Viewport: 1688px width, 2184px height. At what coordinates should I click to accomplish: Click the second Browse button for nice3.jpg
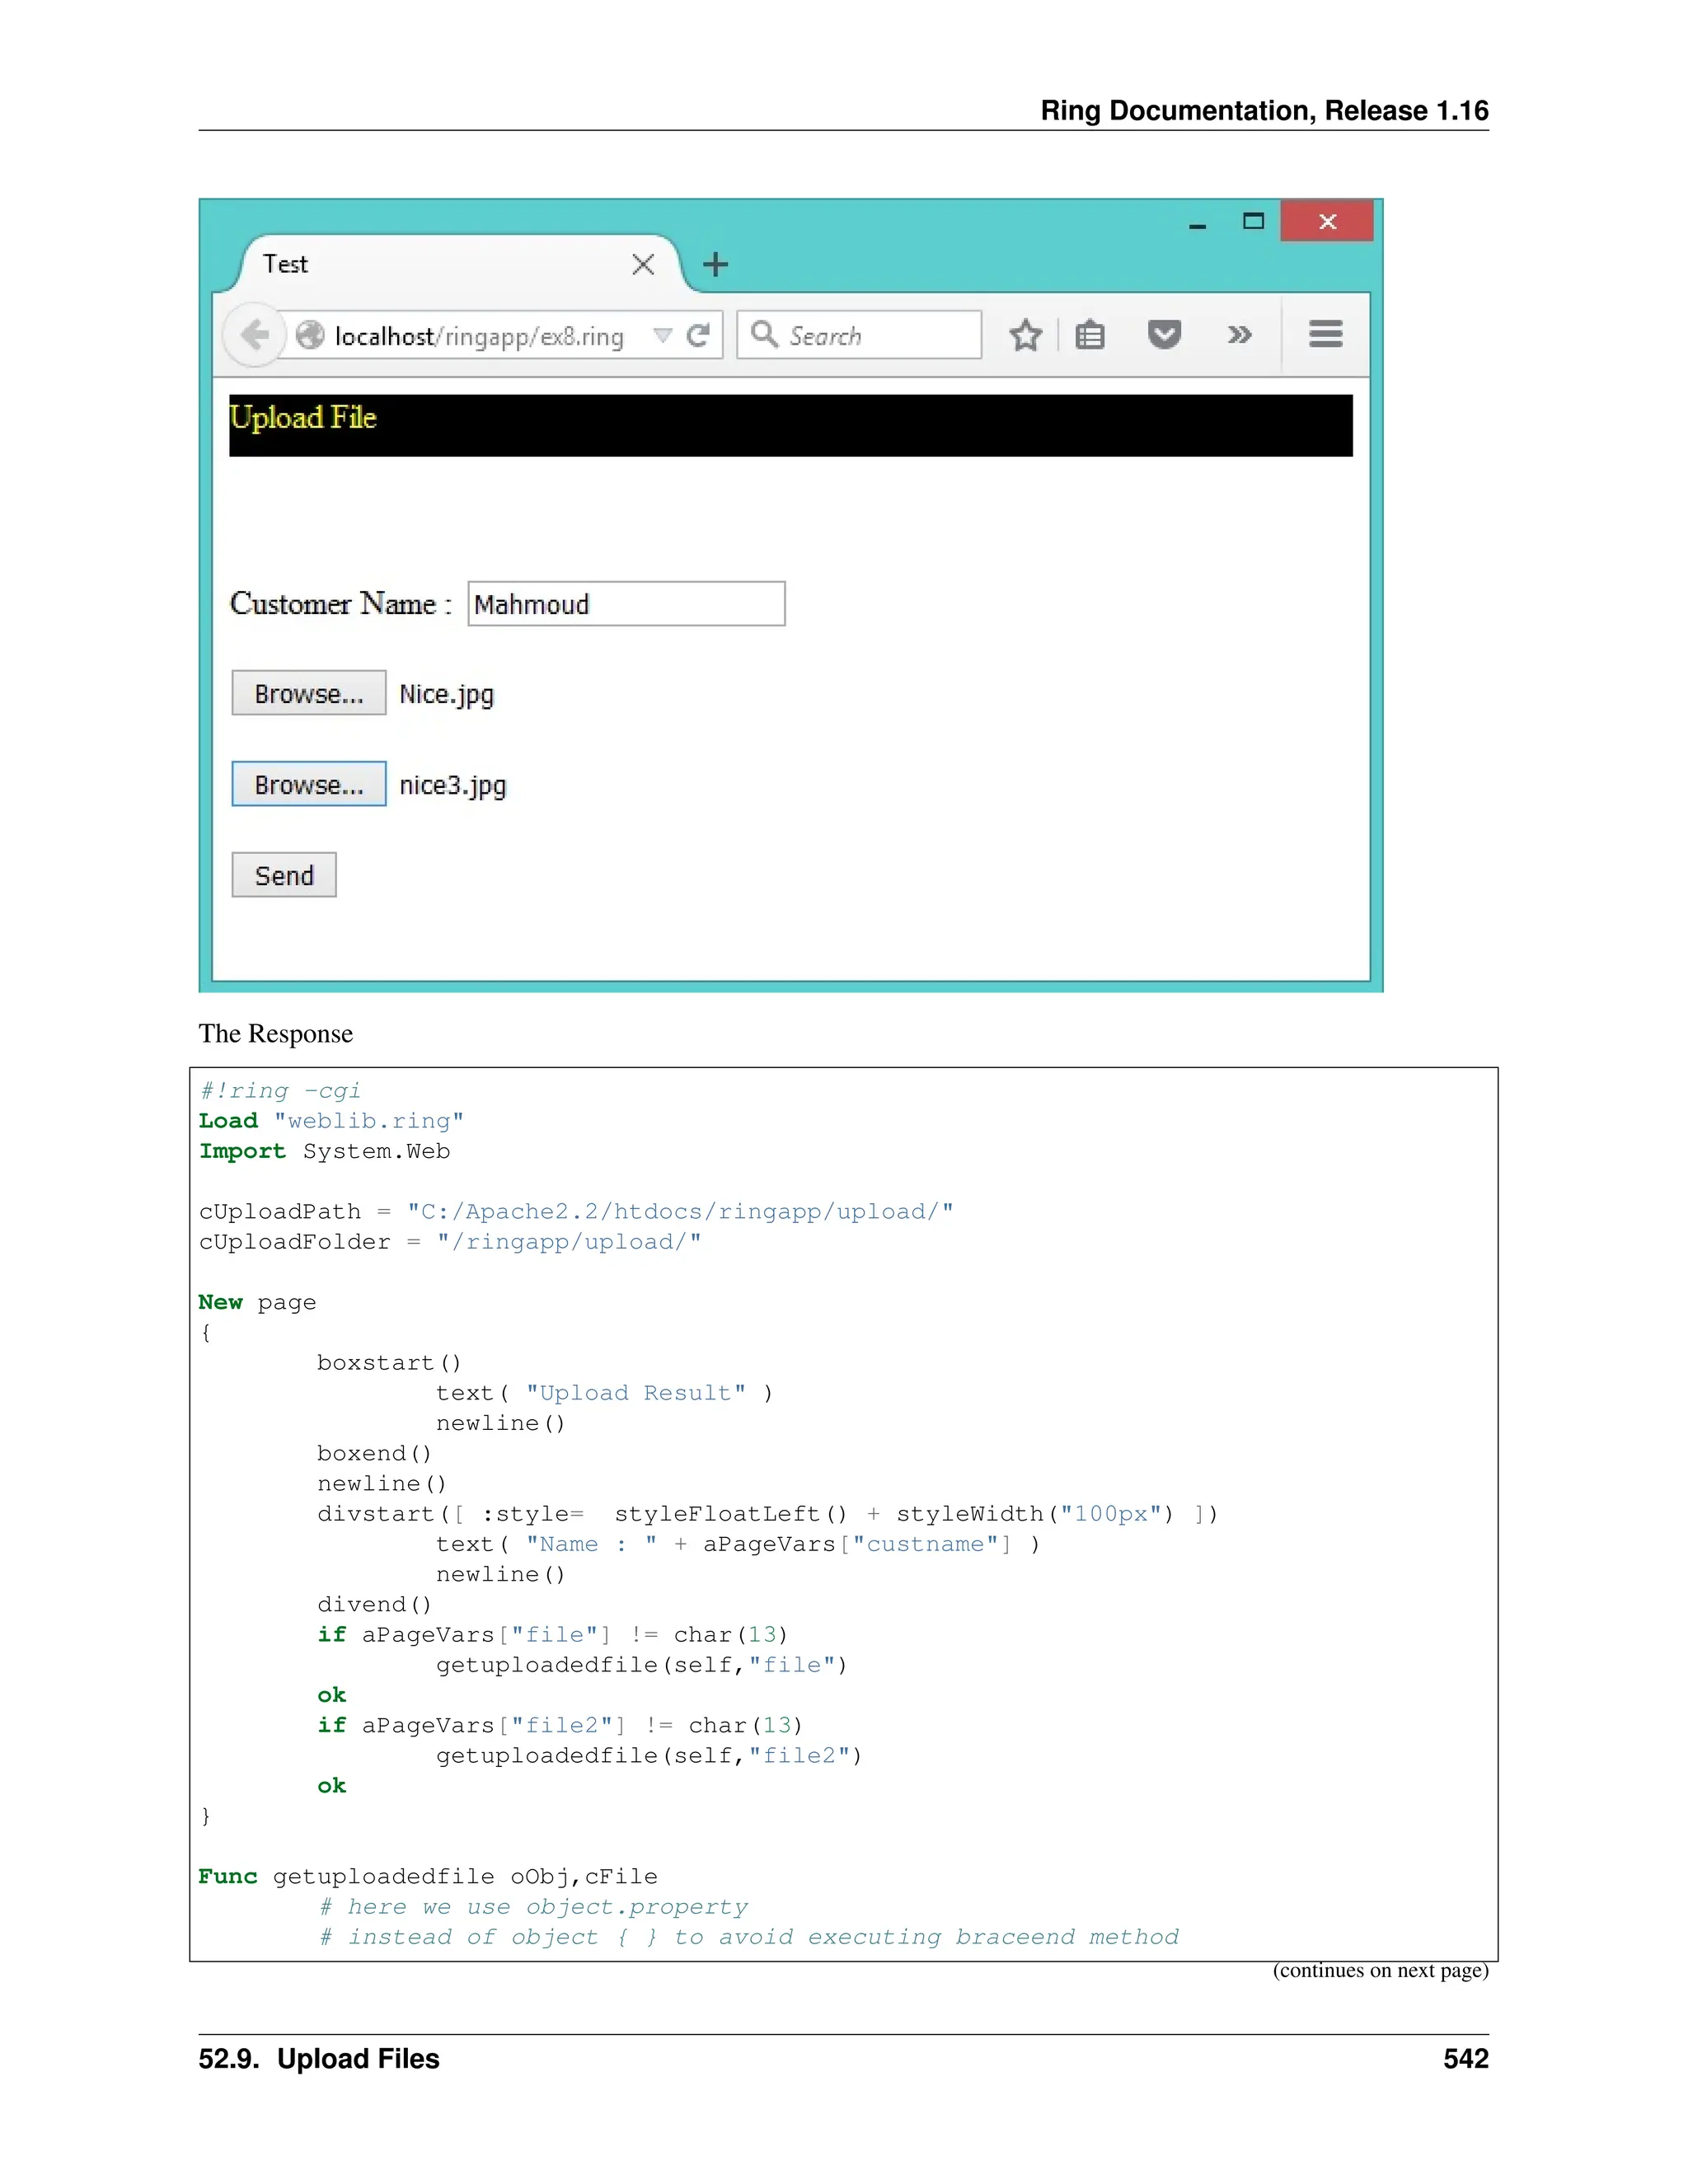point(308,784)
